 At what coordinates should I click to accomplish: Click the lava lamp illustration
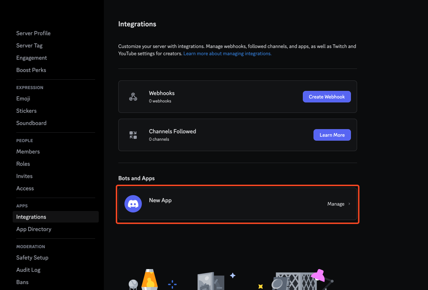click(149, 280)
